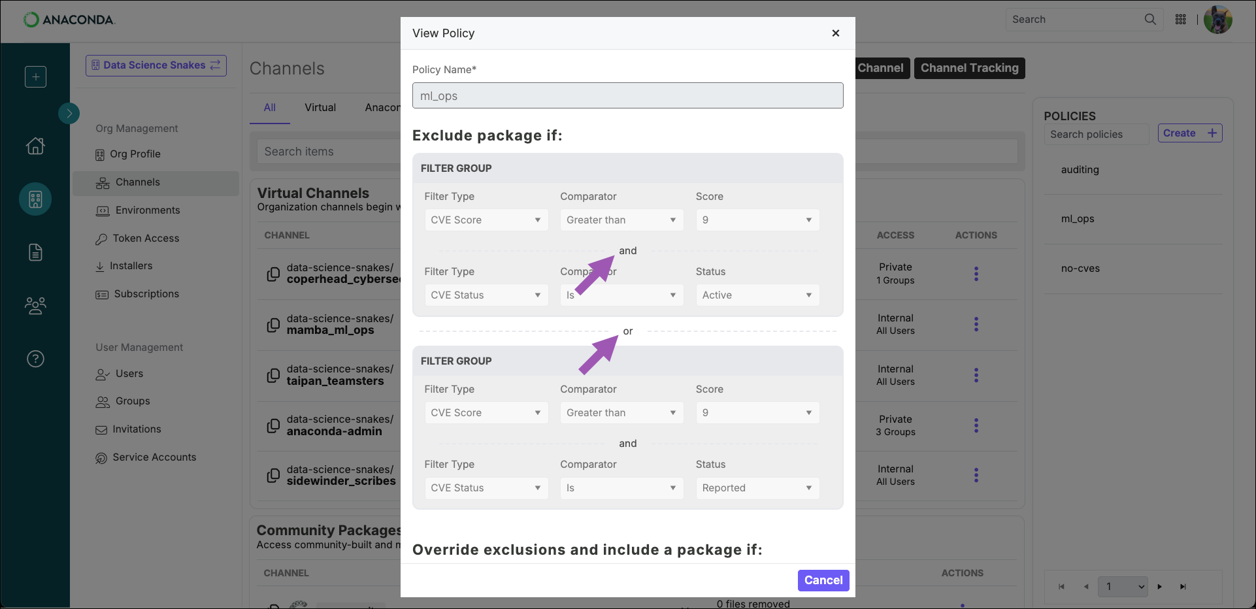The width and height of the screenshot is (1256, 609).
Task: Open Token Access in the side menu
Action: [x=137, y=239]
